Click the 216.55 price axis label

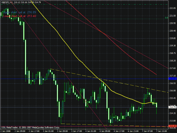pos(172,83)
